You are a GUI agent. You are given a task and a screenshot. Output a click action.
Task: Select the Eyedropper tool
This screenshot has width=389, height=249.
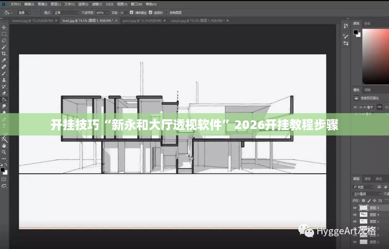(4, 60)
